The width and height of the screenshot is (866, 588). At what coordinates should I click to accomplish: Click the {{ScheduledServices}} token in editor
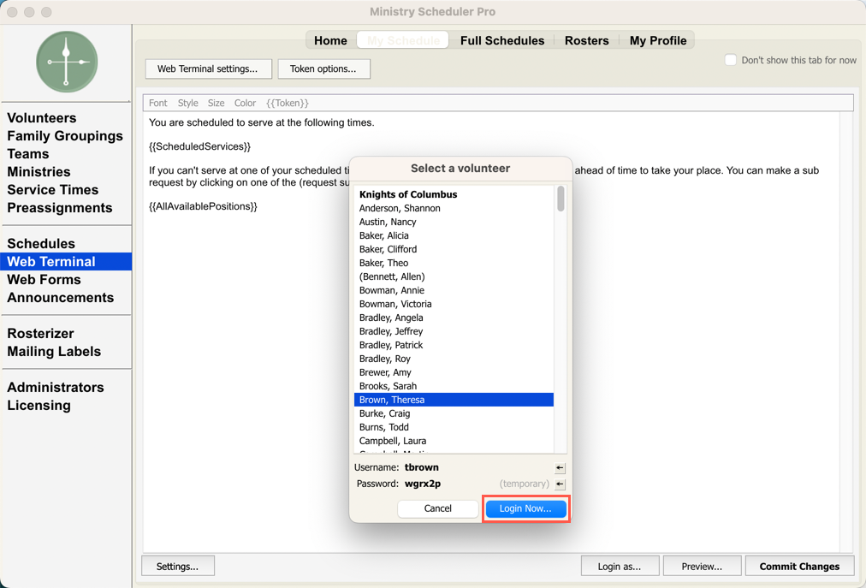(x=200, y=146)
